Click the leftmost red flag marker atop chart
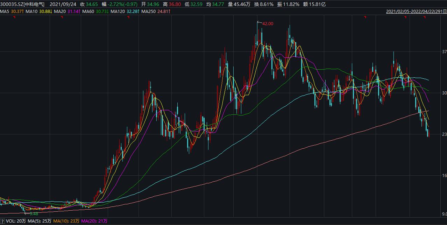This screenshot has height=225, width=447. coord(14,17)
